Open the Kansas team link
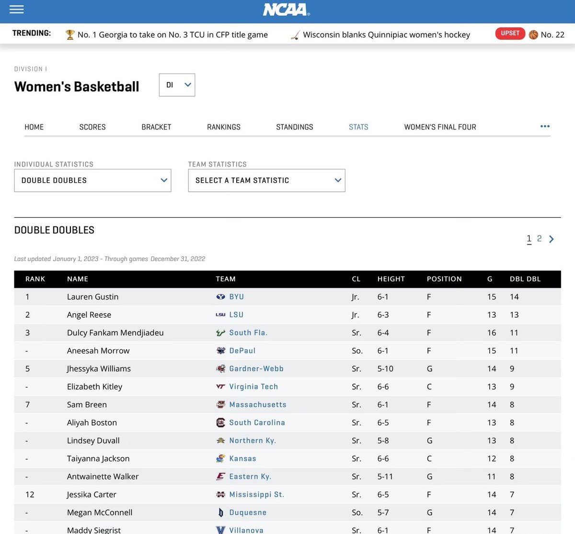Image resolution: width=575 pixels, height=534 pixels. click(x=242, y=459)
